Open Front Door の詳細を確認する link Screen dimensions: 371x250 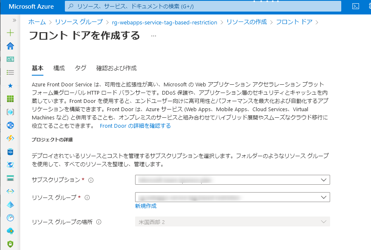(136, 126)
